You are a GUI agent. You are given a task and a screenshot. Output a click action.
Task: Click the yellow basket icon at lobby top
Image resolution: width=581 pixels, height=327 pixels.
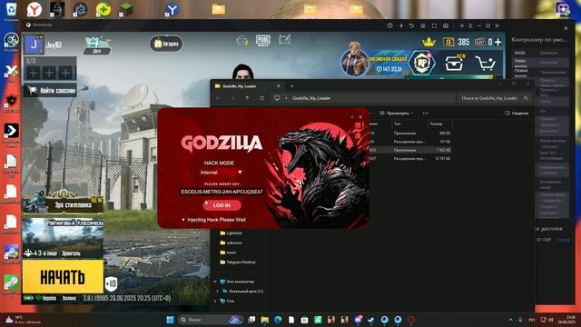[242, 41]
